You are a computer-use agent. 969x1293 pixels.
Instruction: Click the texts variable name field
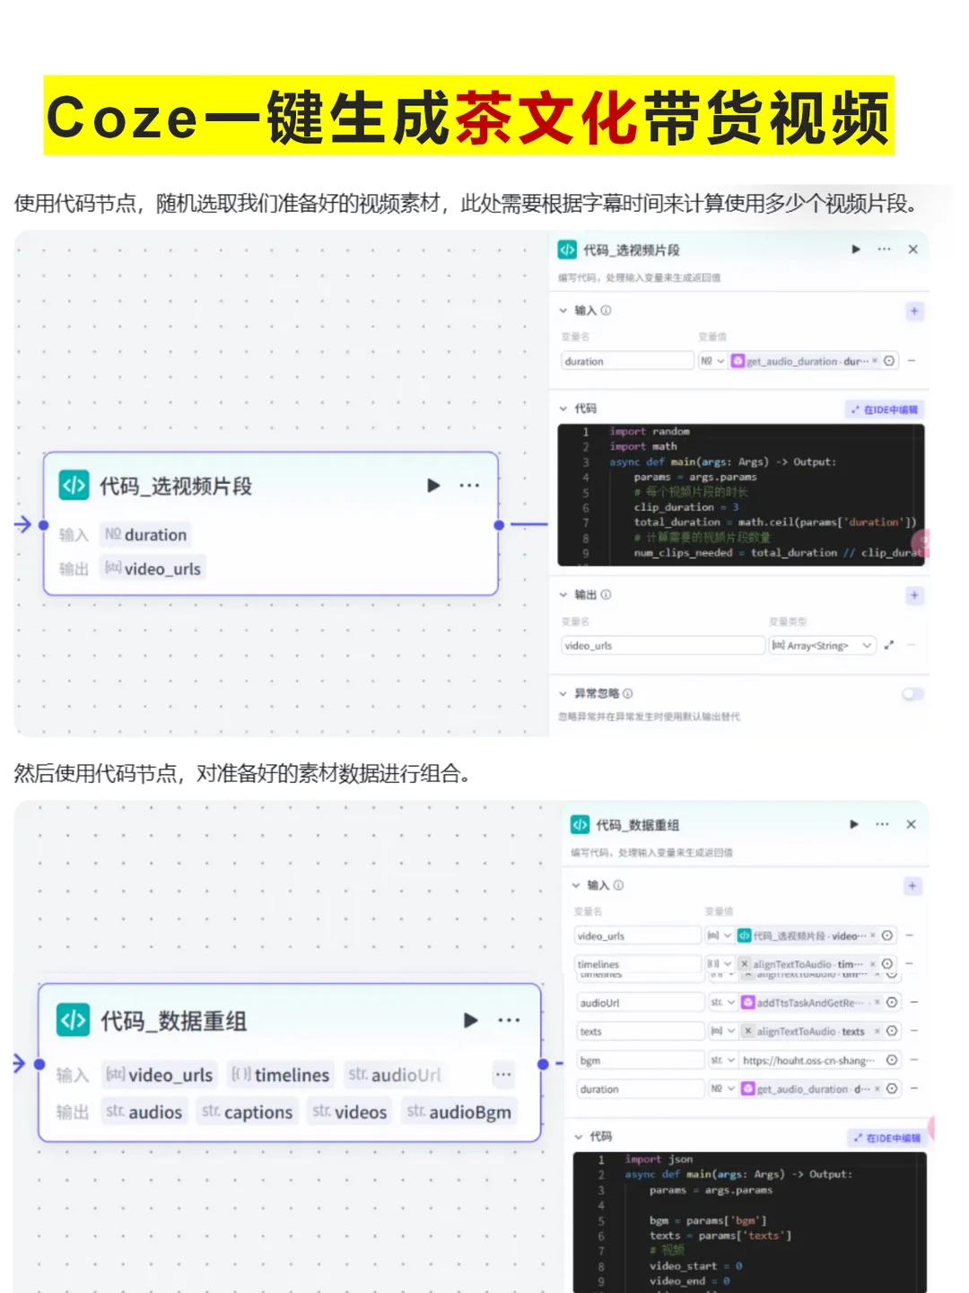click(641, 1032)
